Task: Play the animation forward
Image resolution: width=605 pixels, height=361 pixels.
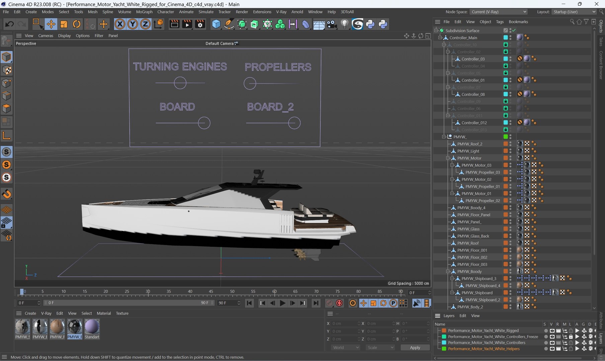Action: (x=282, y=303)
